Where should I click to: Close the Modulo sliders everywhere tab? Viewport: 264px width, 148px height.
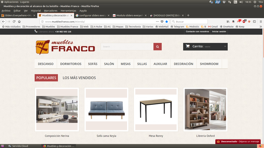point(146,15)
